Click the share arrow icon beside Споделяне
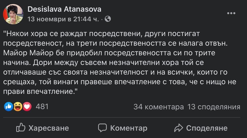 point(179,128)
